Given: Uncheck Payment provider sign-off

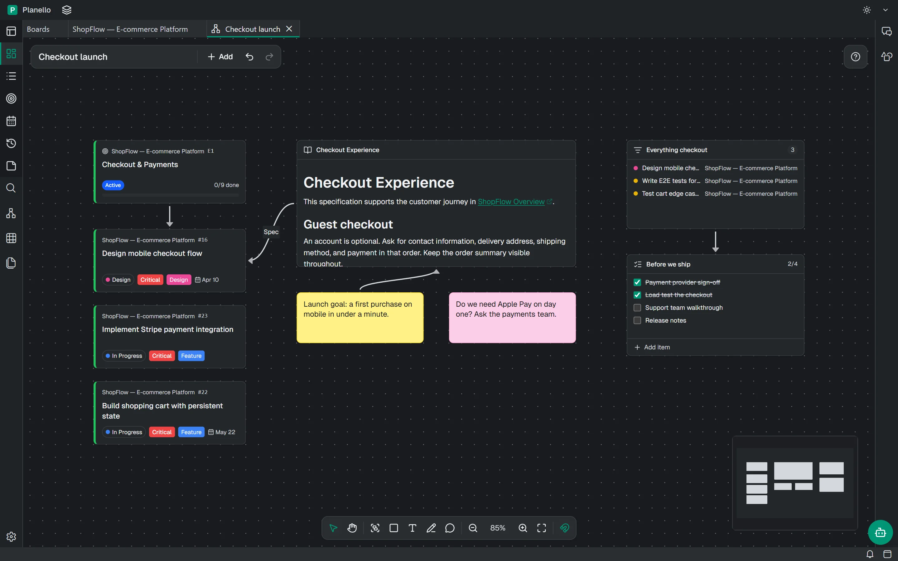Looking at the screenshot, I should 637,282.
